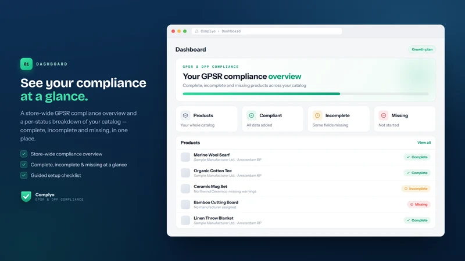The image size is (465, 261).
Task: Click the Products list heading
Action: [190, 143]
